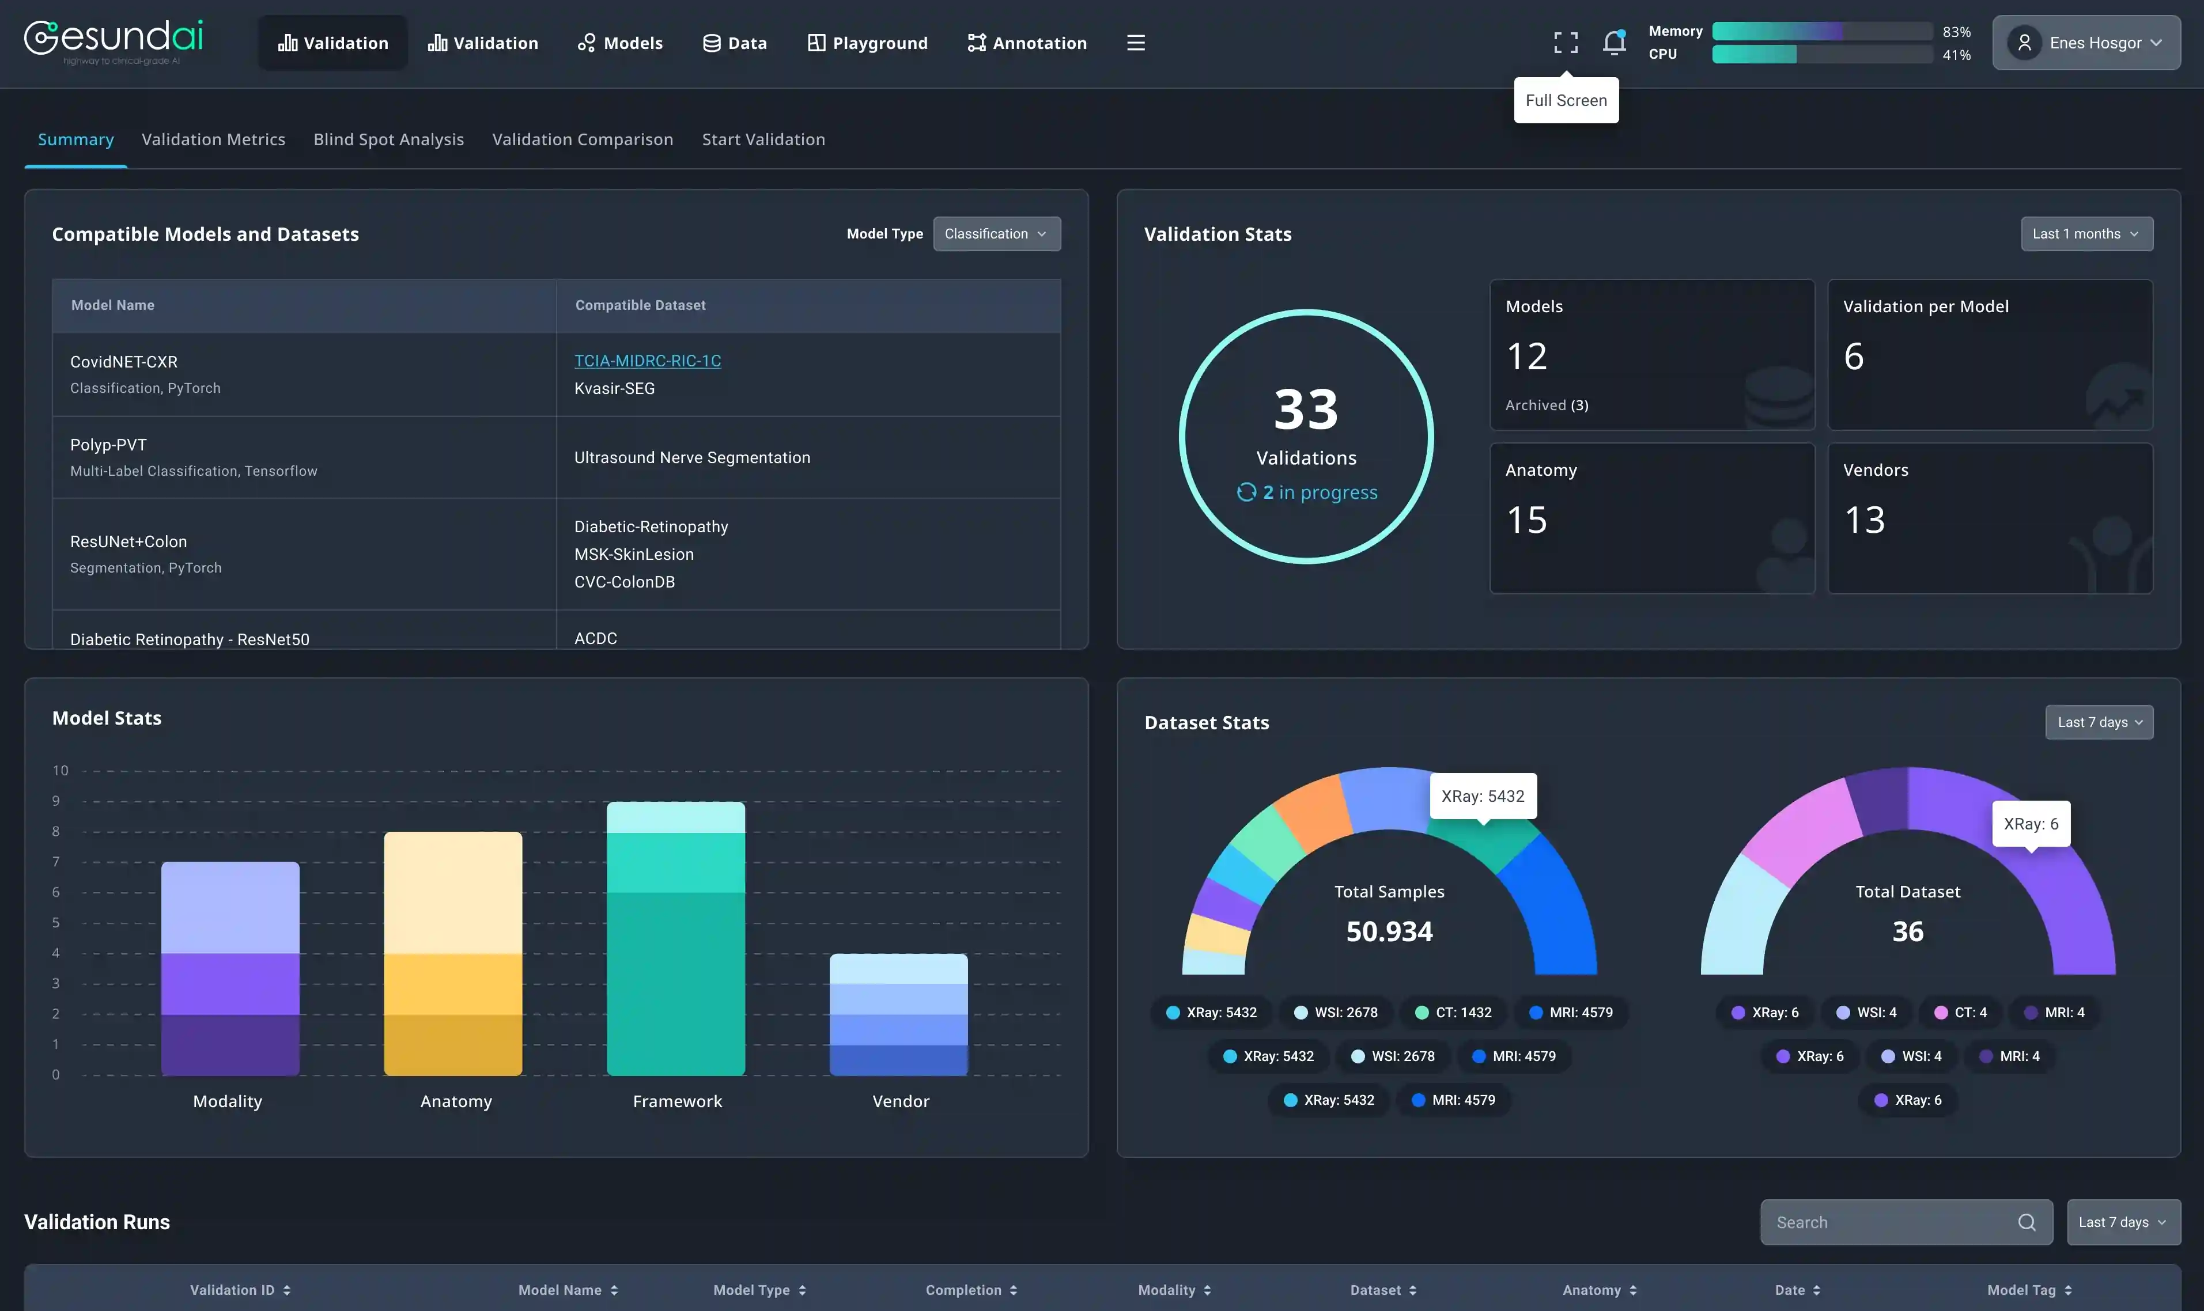Click the search magnifier icon
This screenshot has width=2204, height=1311.
click(2027, 1222)
